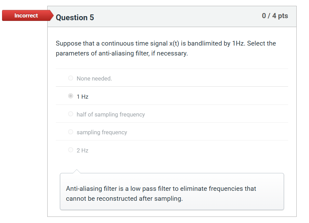Choose "half of sampling frequency" option
Screen dimensions: 309x223
coord(71,114)
